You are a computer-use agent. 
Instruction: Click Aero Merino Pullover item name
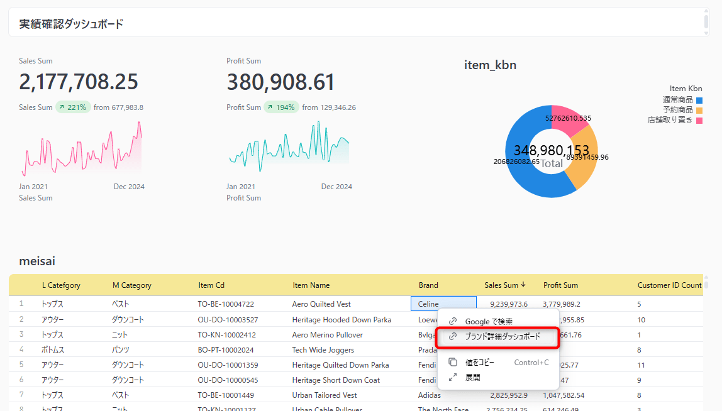pos(328,334)
